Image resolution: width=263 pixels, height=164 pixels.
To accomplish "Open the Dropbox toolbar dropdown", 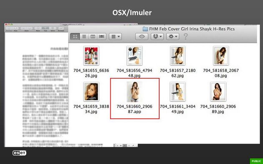I will [x=157, y=37].
